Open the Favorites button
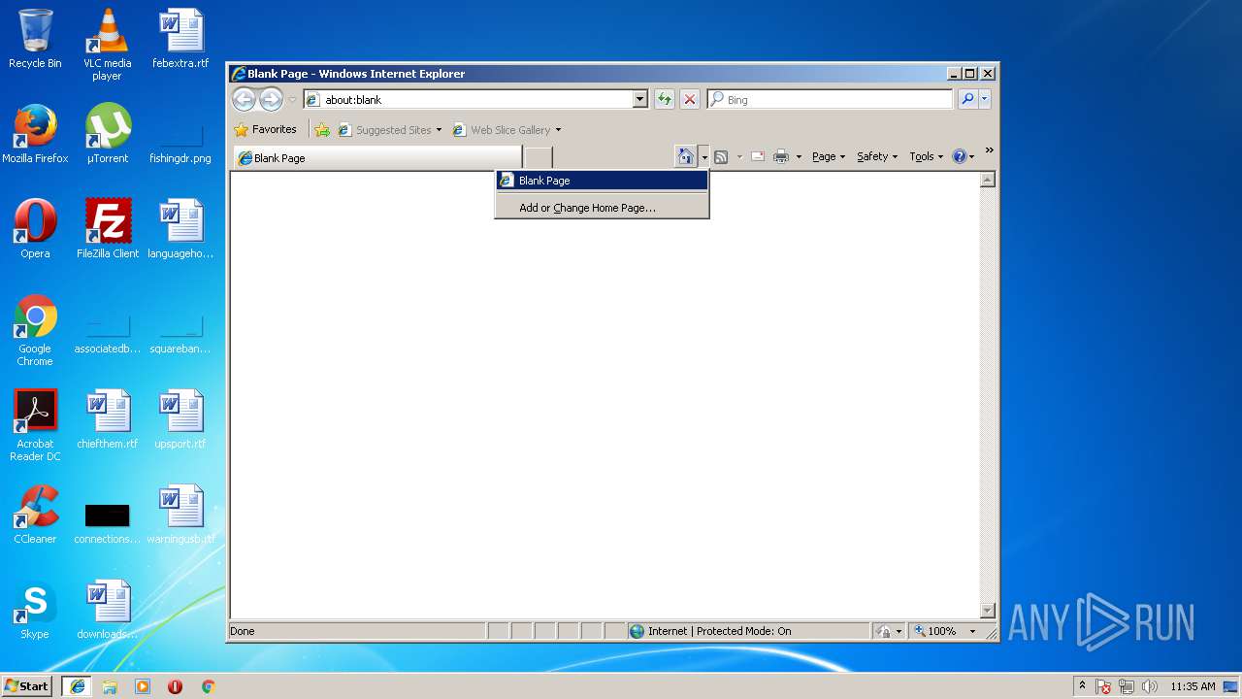Screen dimensions: 1242x699 [x=265, y=129]
